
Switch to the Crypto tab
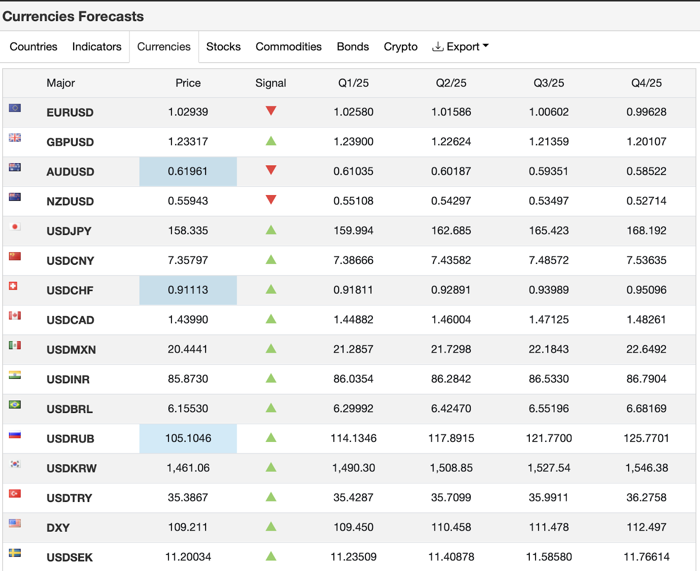400,47
